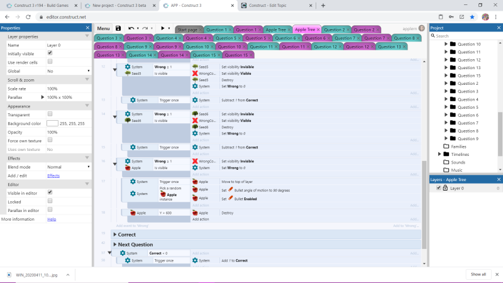Screen dimensions: 503x283
Task: Toggle Layer 0 visibility checkbox
Action: pos(438,188)
